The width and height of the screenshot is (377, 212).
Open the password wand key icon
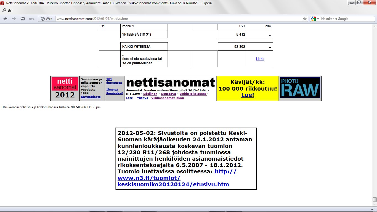[x=31, y=19]
